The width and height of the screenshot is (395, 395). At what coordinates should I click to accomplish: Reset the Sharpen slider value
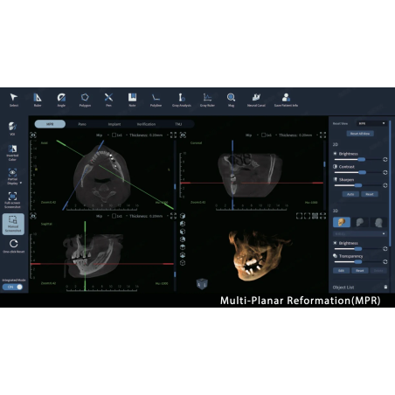[x=385, y=185]
